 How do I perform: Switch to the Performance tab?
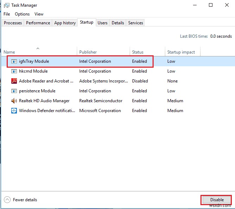tap(38, 23)
